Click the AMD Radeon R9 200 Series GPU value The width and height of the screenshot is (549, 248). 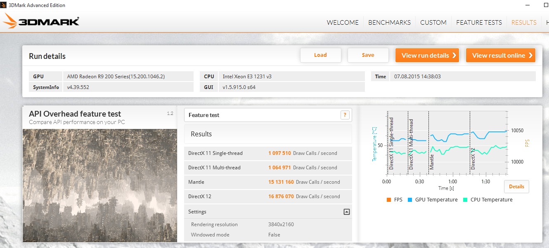click(116, 77)
